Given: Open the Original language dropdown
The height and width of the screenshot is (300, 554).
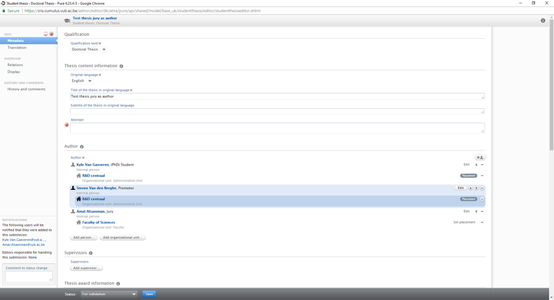Looking at the screenshot, I should (82, 80).
